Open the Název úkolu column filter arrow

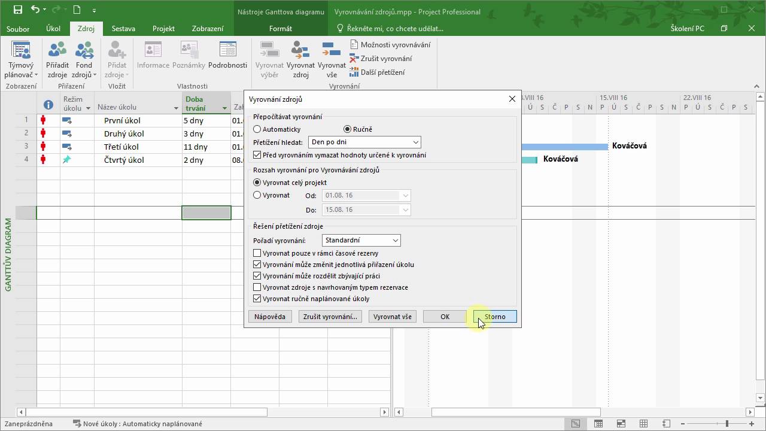point(176,108)
